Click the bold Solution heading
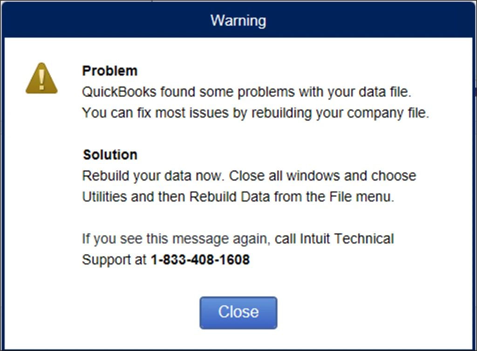 click(x=110, y=155)
